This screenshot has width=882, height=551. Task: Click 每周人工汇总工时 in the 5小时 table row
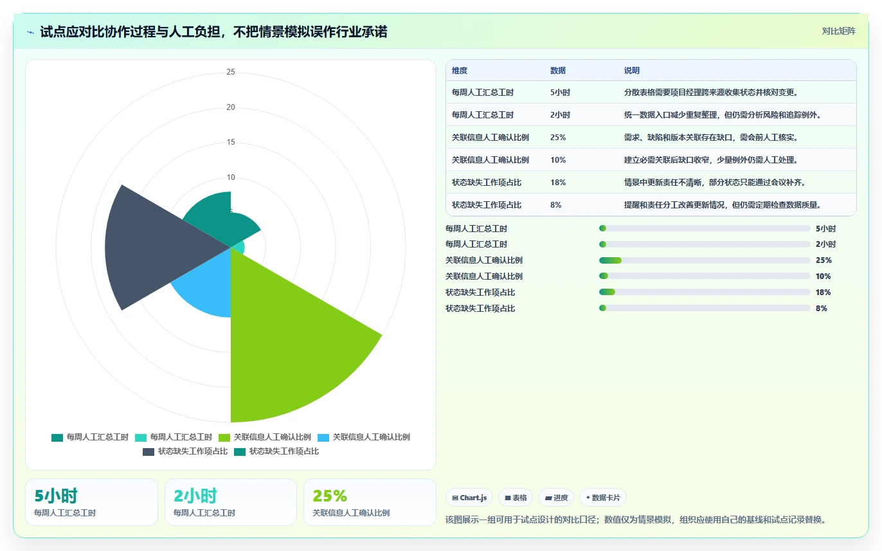pyautogui.click(x=483, y=93)
